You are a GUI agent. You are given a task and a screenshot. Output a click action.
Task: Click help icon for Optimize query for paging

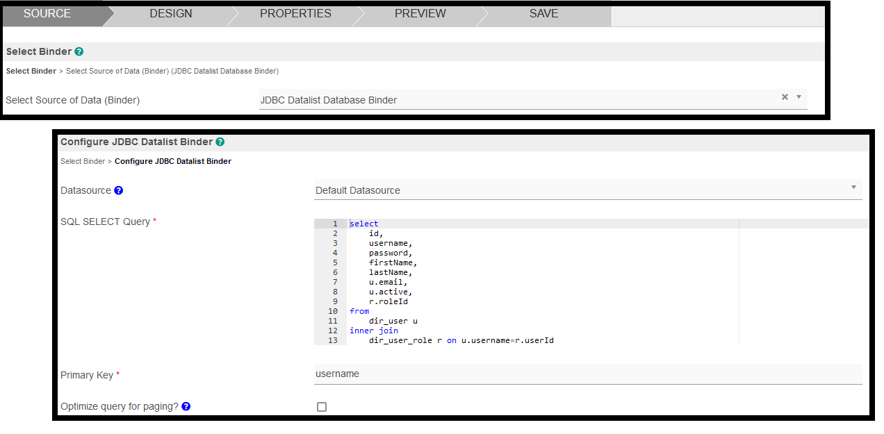(x=186, y=406)
